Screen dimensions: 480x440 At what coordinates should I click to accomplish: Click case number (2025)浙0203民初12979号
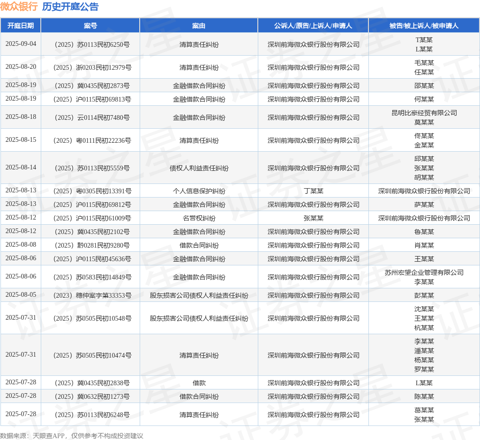[x=92, y=67]
